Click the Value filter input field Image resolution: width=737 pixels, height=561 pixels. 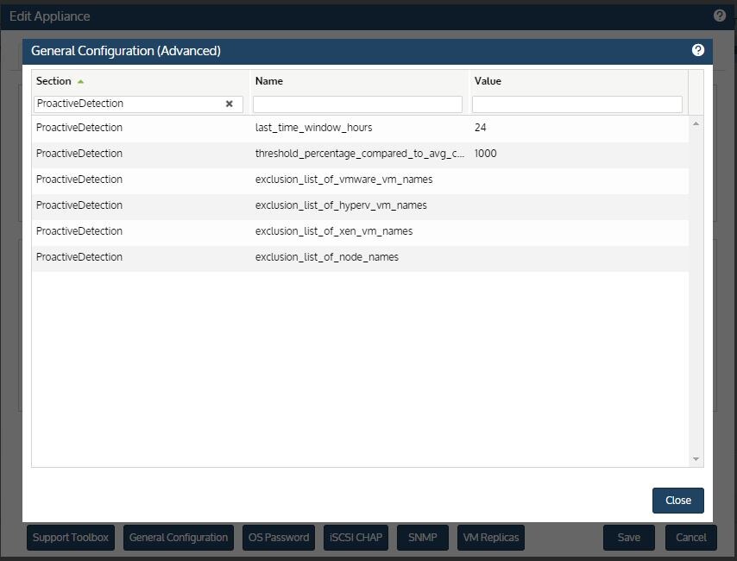pos(576,104)
